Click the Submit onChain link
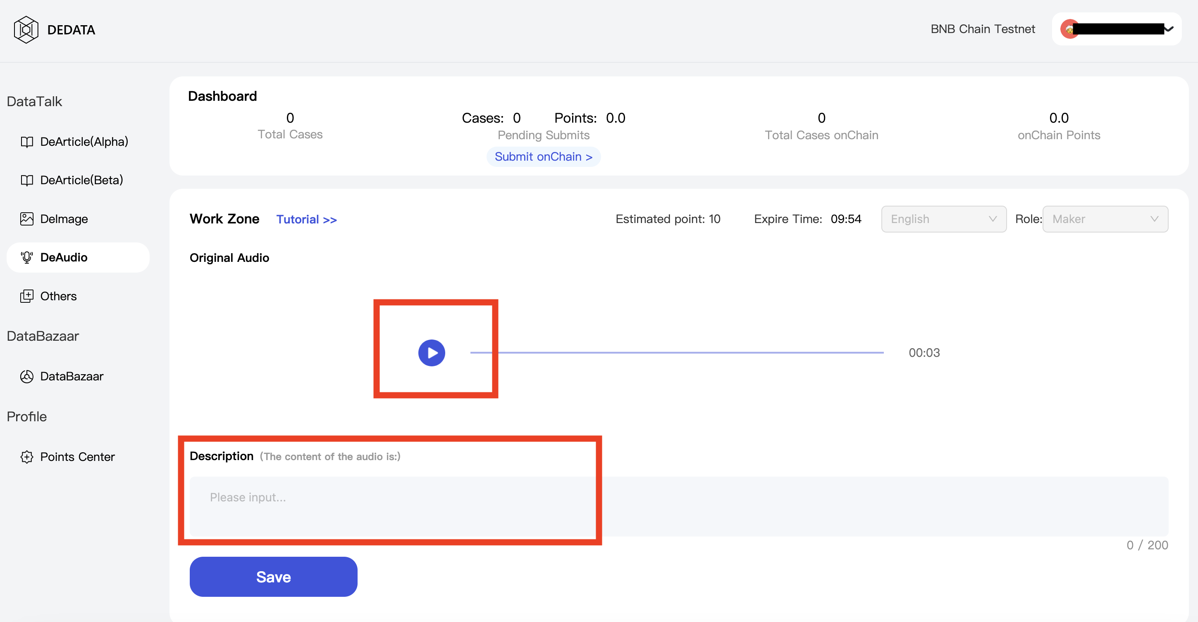Image resolution: width=1198 pixels, height=622 pixels. 543,157
